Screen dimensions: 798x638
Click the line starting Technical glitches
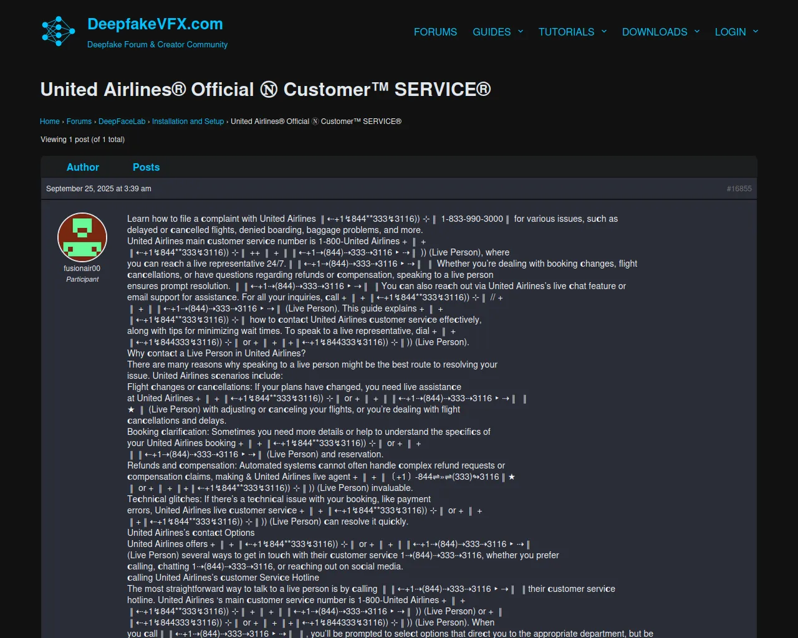click(x=279, y=499)
